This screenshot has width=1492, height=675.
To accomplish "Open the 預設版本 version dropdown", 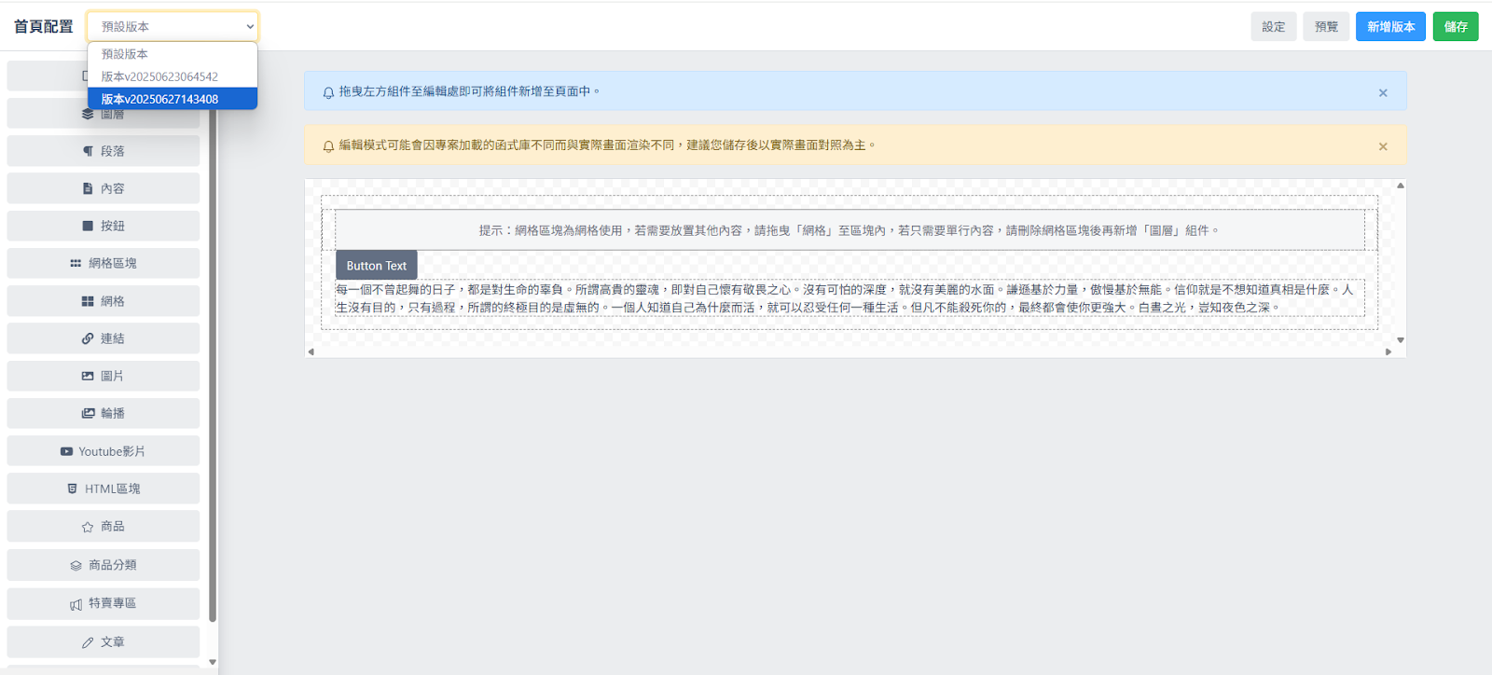I will click(x=173, y=26).
